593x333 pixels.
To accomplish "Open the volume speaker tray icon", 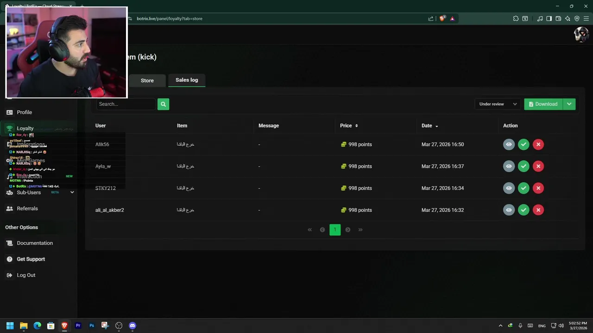I will tap(561, 326).
